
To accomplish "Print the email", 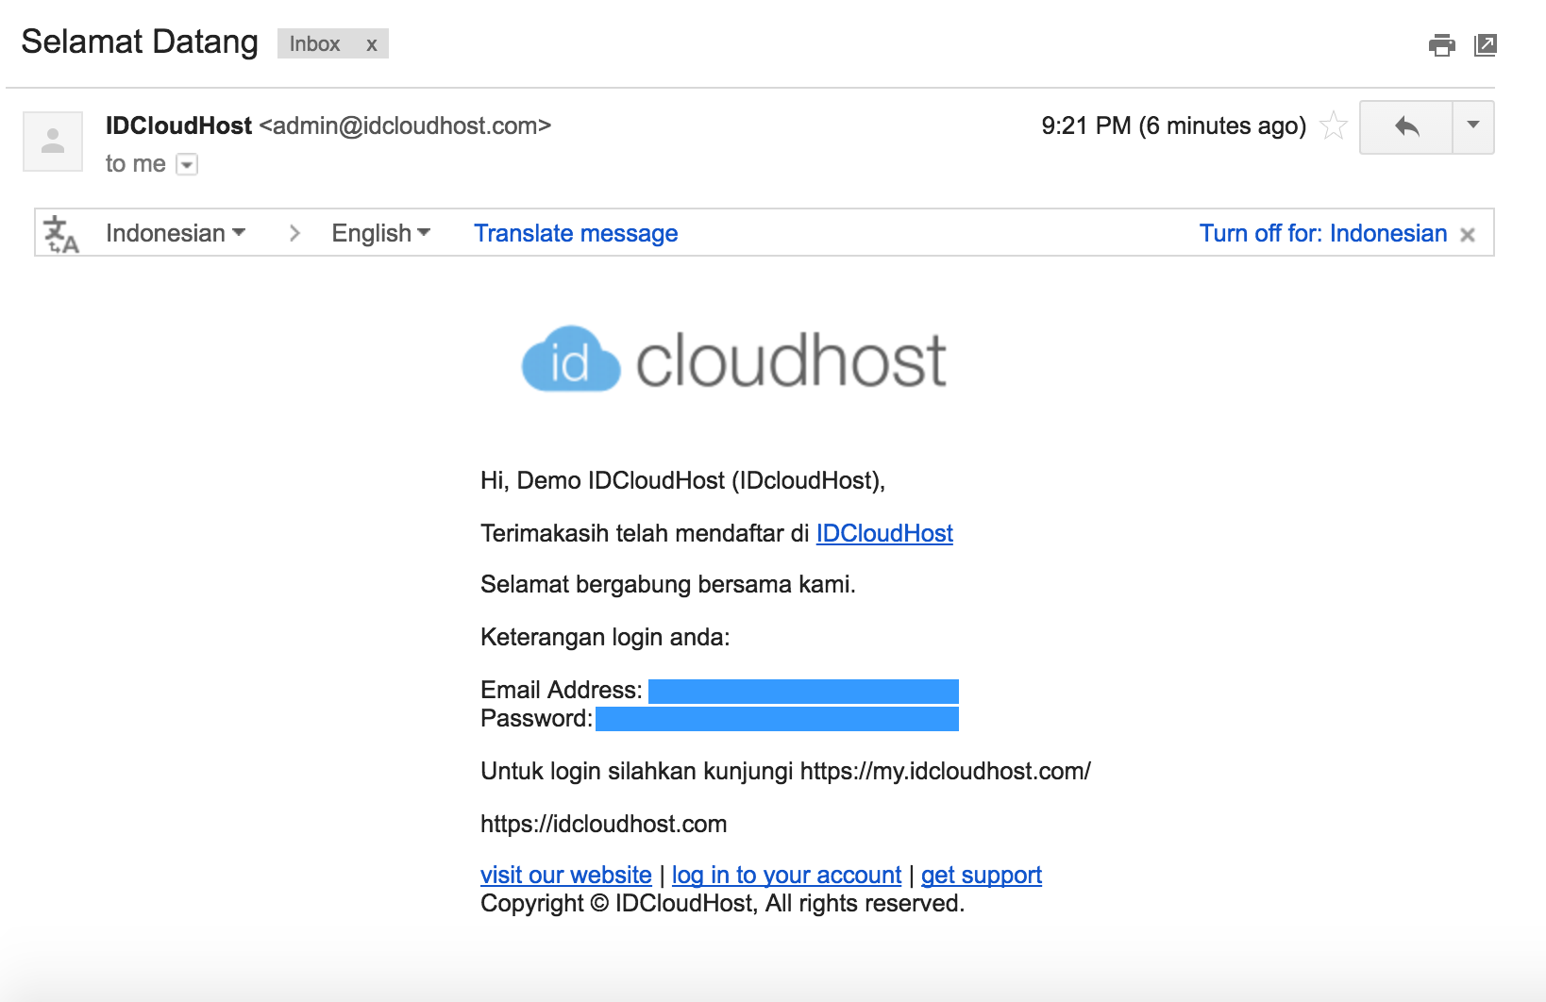I will point(1442,44).
